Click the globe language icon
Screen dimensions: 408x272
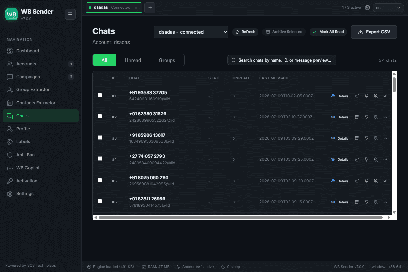(367, 7)
